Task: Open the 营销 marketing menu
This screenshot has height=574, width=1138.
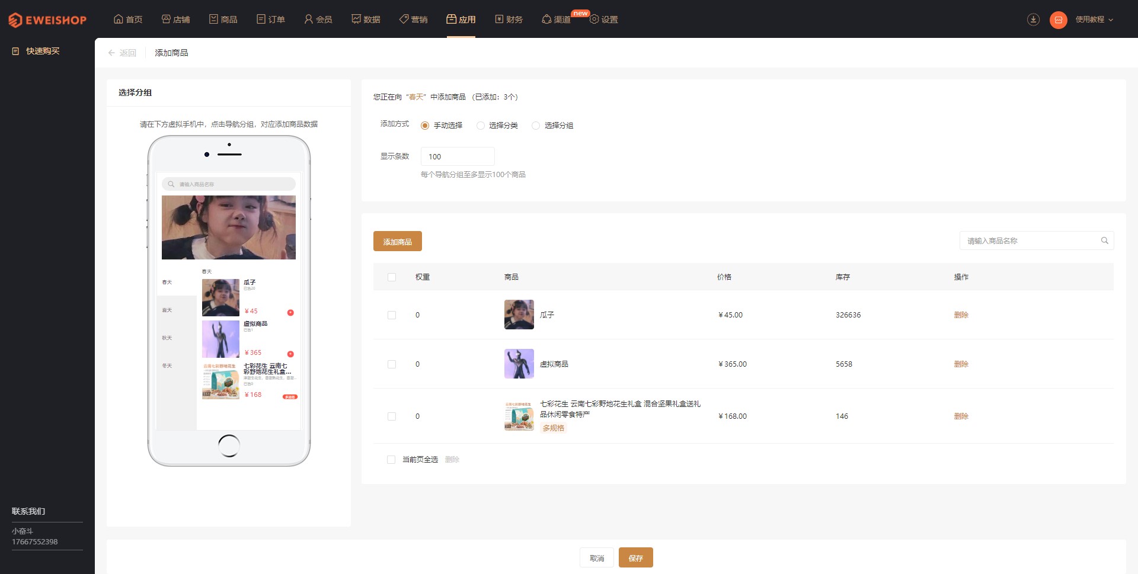Action: [413, 20]
